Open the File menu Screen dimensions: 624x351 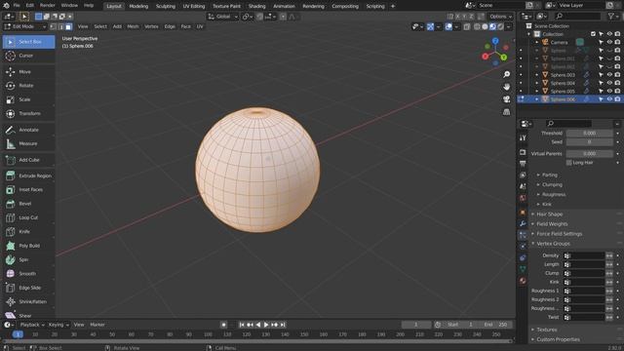click(17, 6)
